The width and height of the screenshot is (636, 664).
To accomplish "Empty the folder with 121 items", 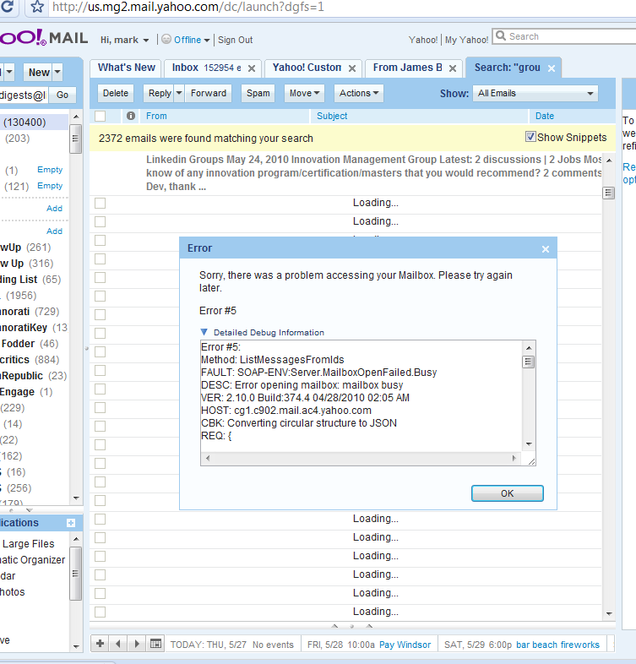I will coord(50,186).
